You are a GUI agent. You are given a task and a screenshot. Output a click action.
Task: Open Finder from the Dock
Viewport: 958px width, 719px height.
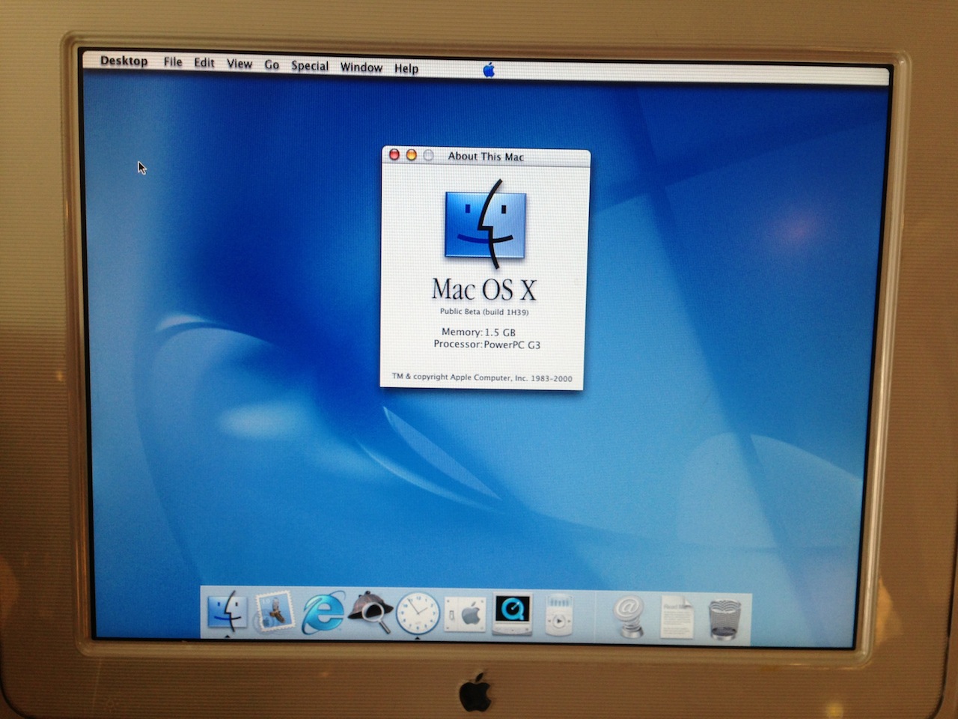(x=226, y=610)
